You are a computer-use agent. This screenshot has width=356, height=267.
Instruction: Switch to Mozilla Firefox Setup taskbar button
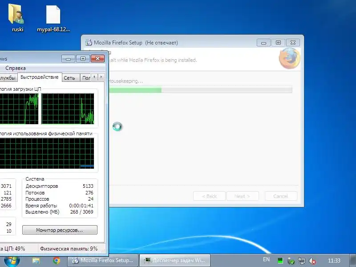103,260
